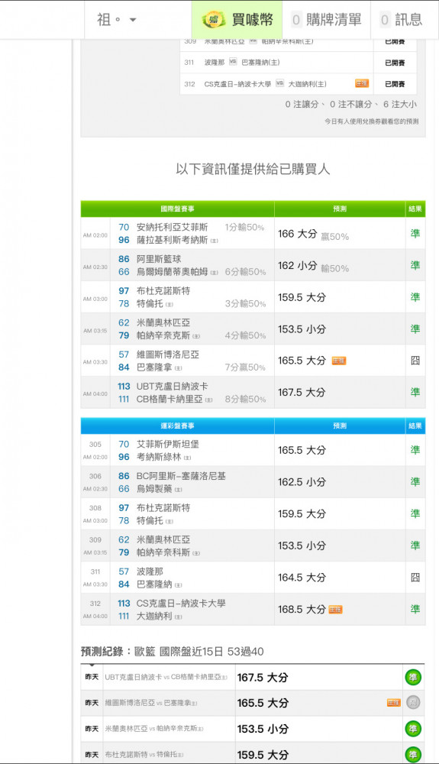Screen dimensions: 439x764
Task: Select the 波隆那 vs 巴塞隆納 match row 311
Action: (299, 63)
